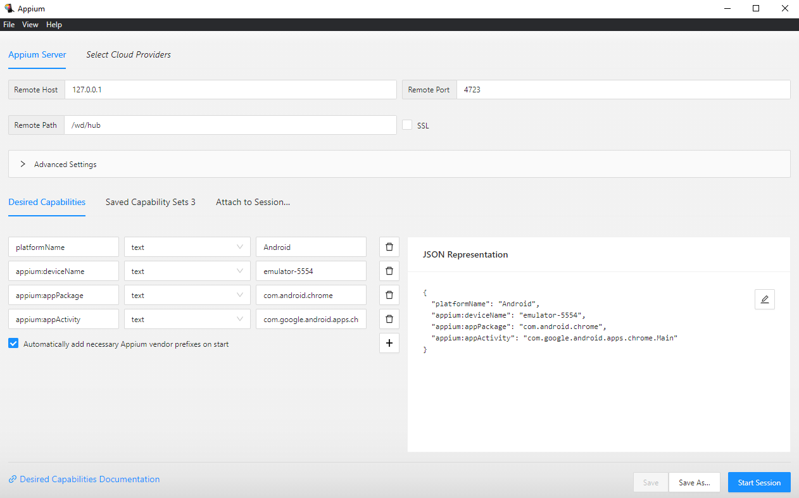Delete the appium:deviceName capability row
This screenshot has width=799, height=498.
[x=389, y=270]
